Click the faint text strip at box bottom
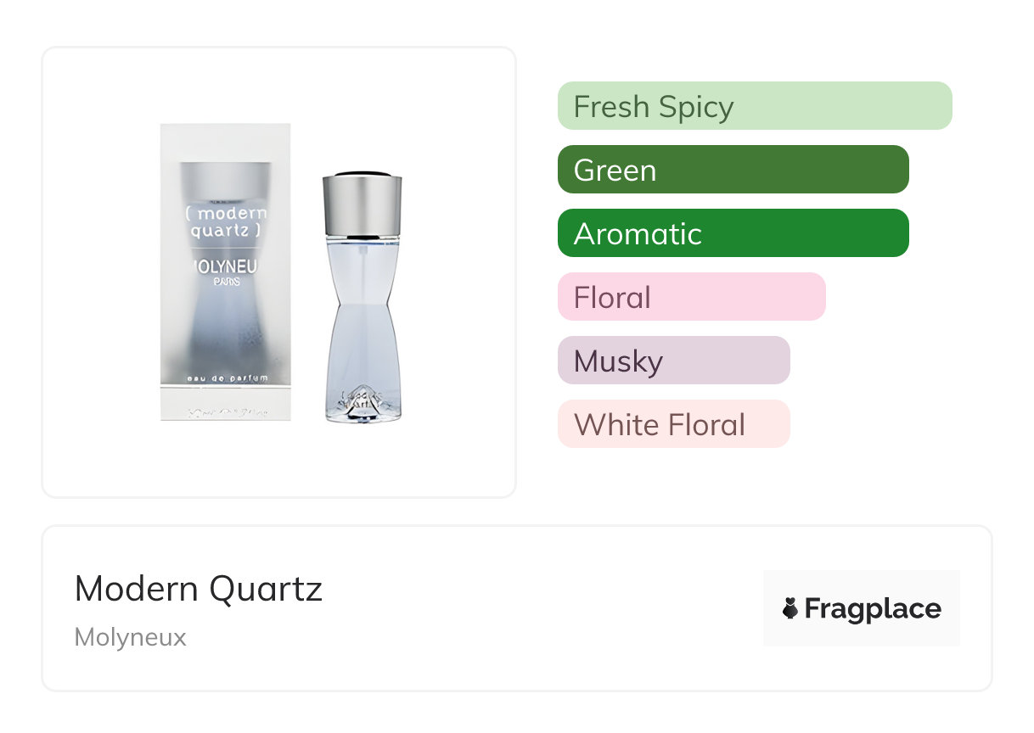Screen dimensions: 1034x733 point(226,412)
